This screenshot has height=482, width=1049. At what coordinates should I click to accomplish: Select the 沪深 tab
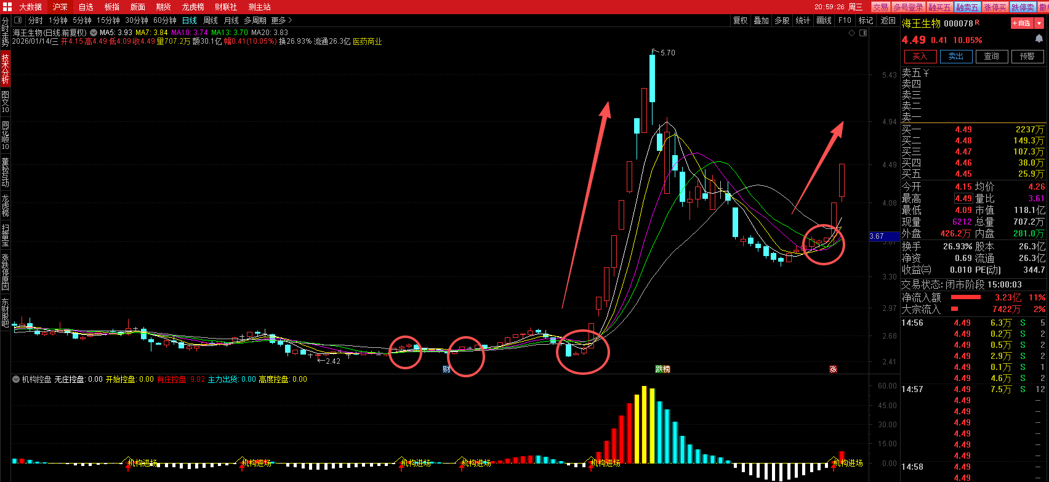click(x=60, y=7)
